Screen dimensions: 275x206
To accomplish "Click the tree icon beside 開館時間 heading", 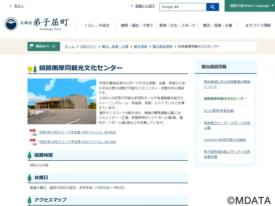I will coord(30,156).
